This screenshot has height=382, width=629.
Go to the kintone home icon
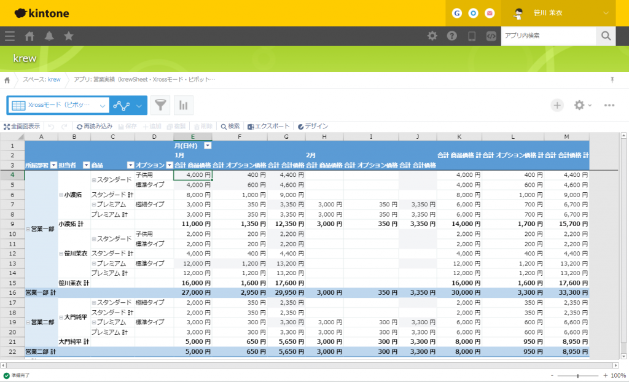29,36
